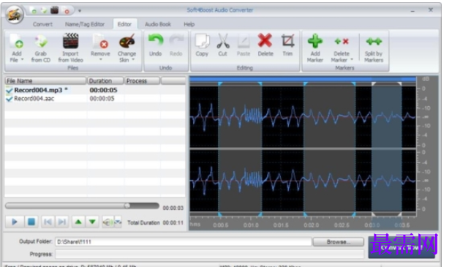
Task: Open the Add File dropdown arrow
Action: [22, 60]
